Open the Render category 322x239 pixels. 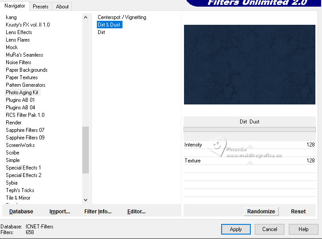point(14,123)
